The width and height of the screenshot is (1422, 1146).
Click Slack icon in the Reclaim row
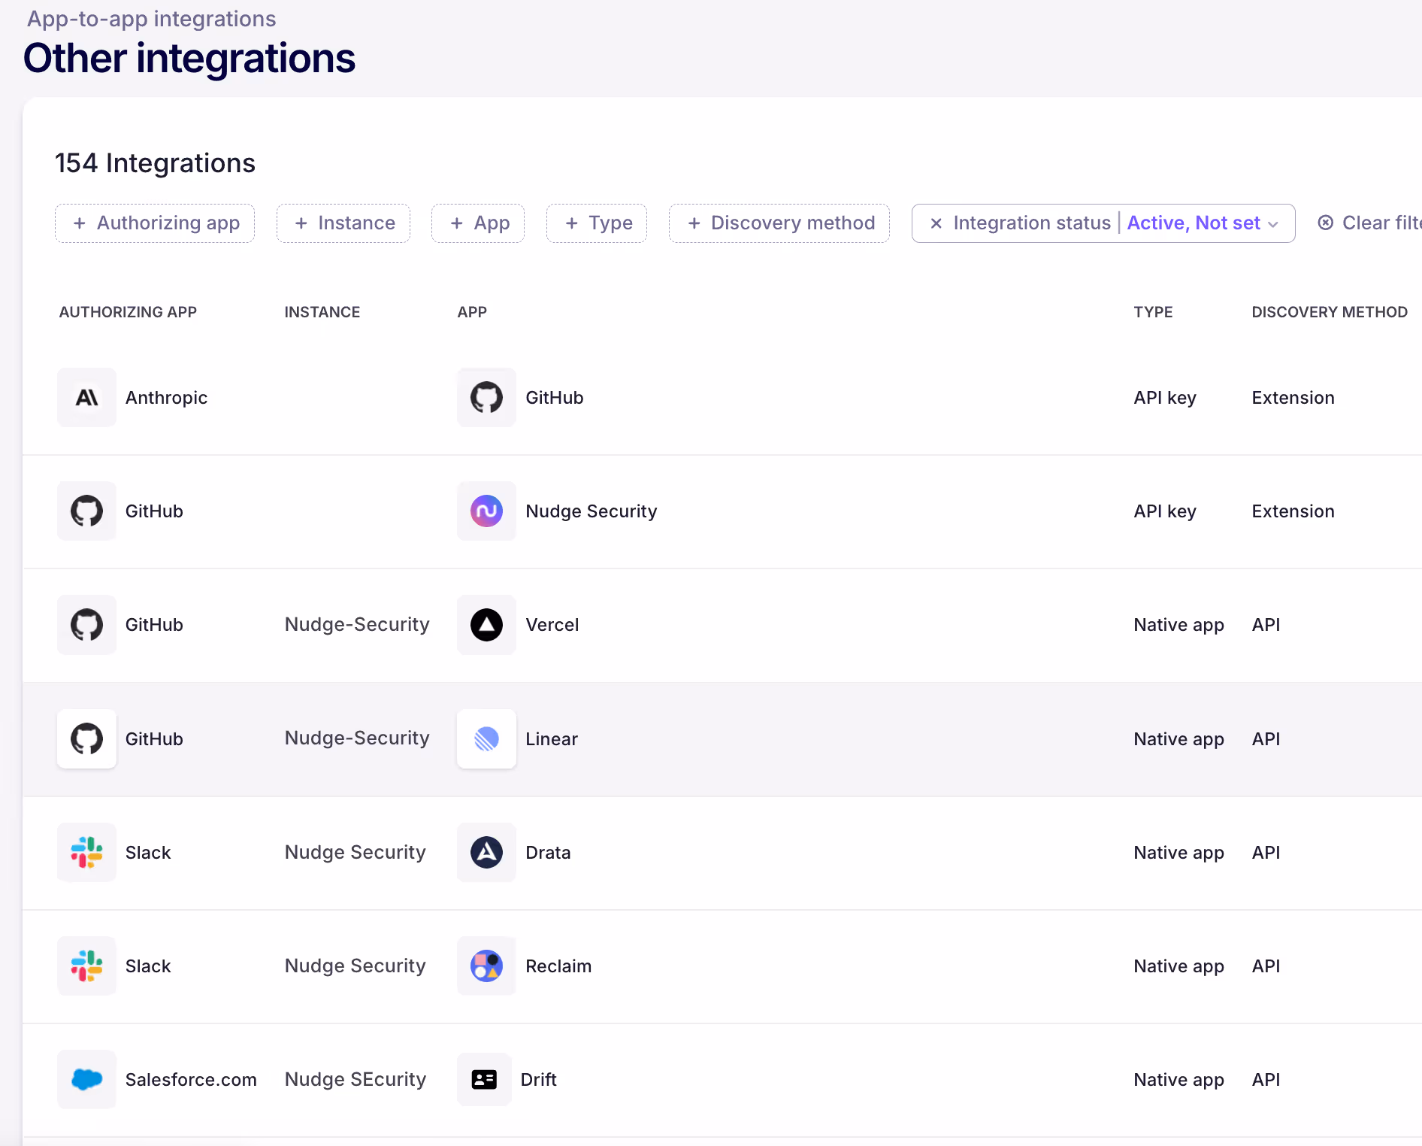click(87, 966)
